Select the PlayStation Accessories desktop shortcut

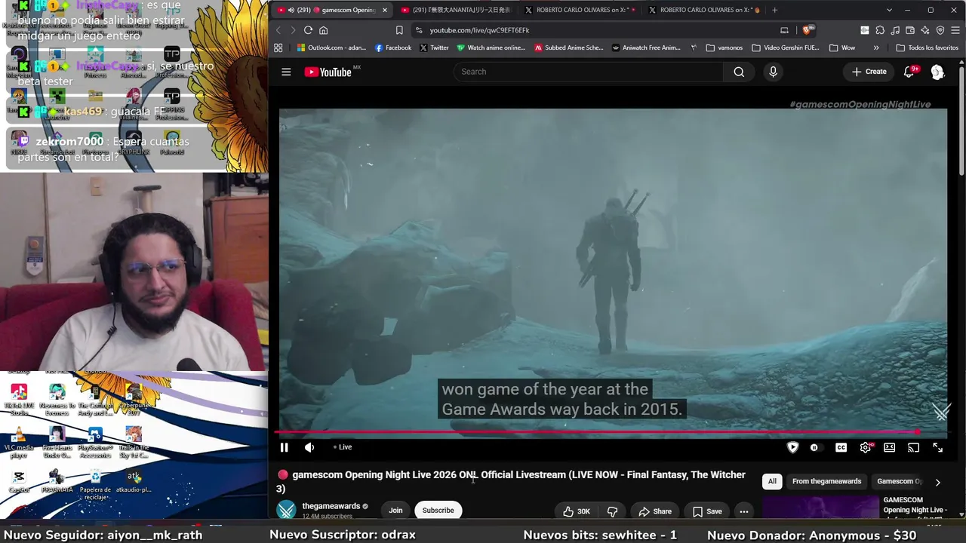(95, 443)
